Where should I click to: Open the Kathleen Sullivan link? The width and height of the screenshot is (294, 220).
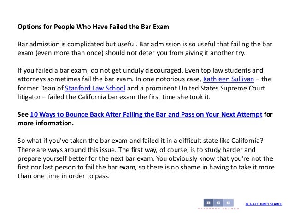[x=229, y=79]
